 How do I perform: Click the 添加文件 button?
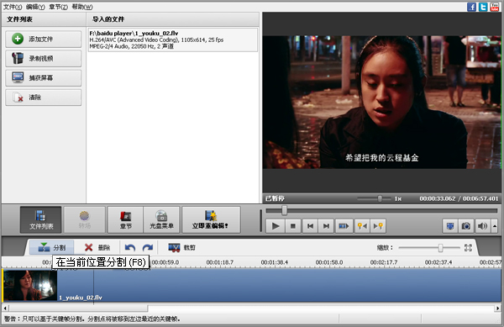(44, 40)
